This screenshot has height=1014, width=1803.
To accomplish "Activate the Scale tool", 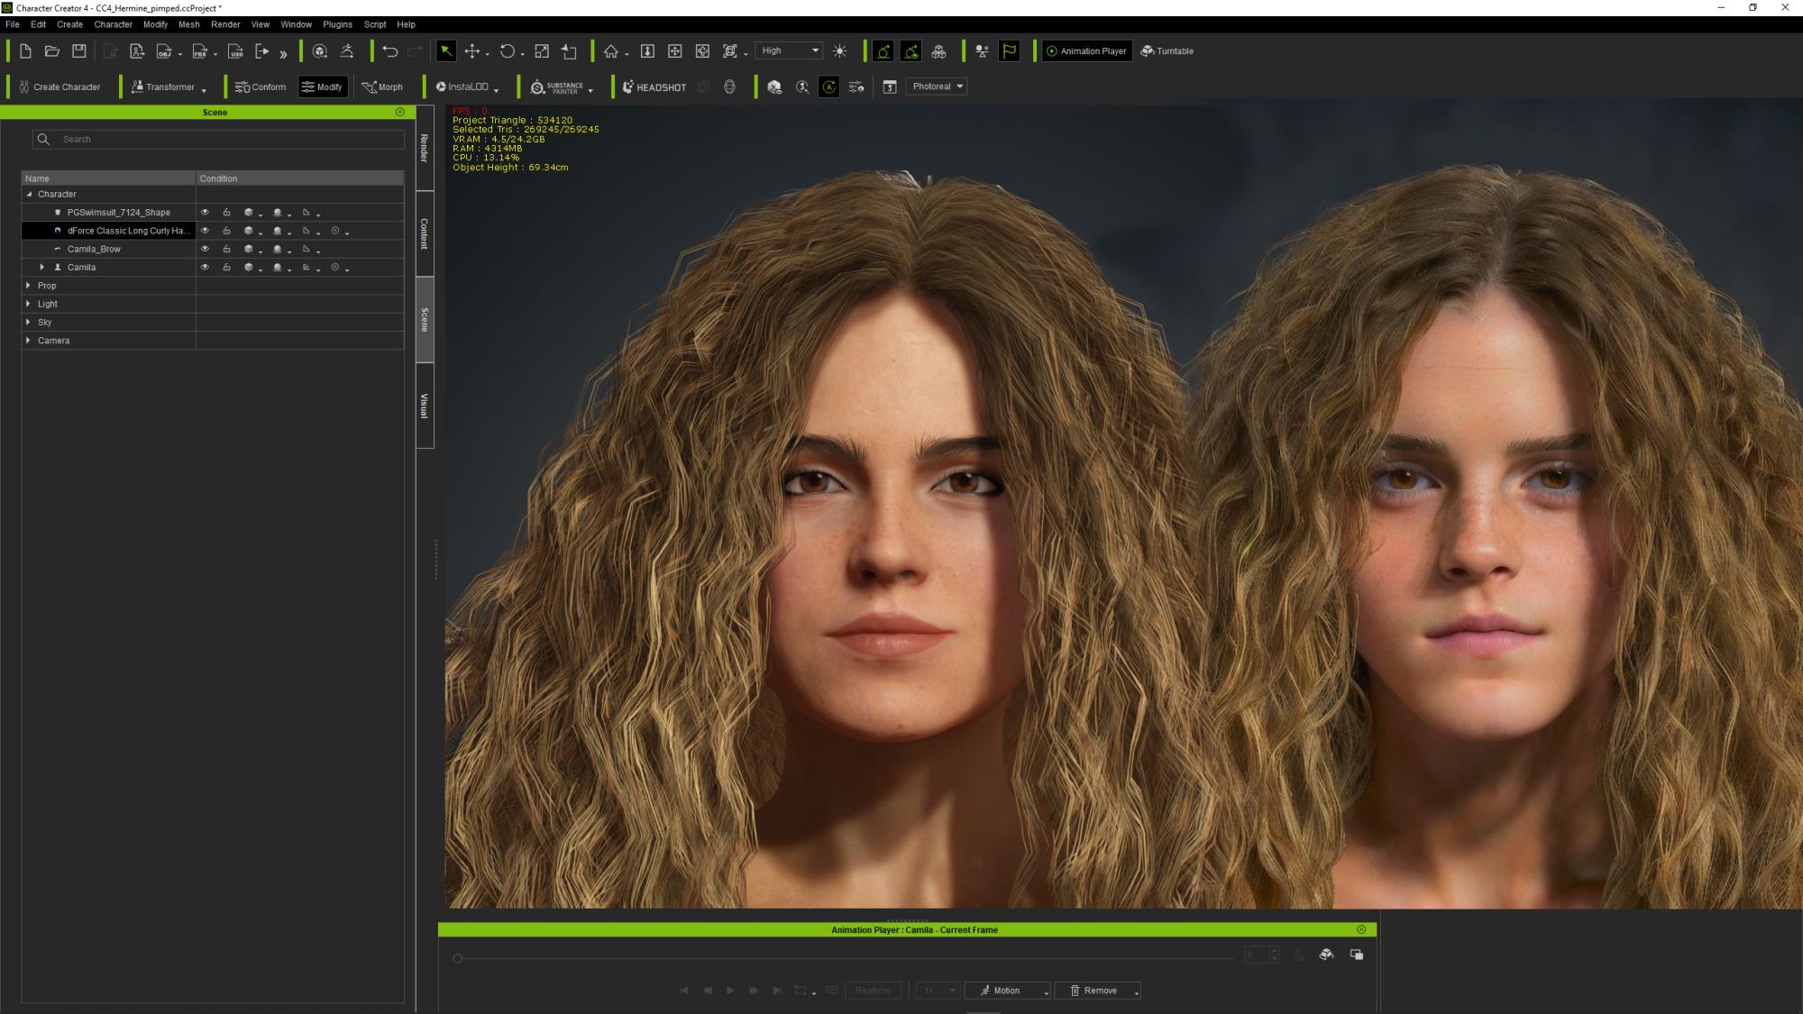I will coord(542,51).
